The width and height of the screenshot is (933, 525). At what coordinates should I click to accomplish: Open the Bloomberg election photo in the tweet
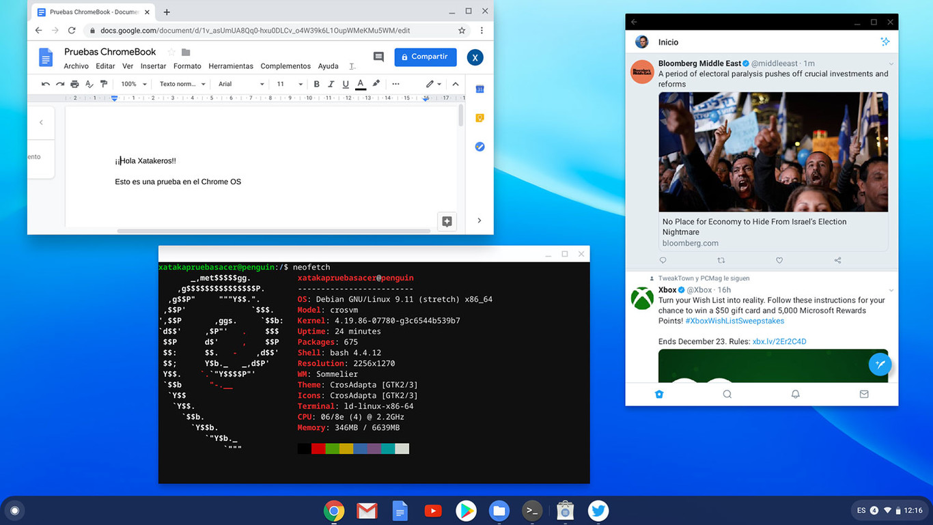[772, 151]
